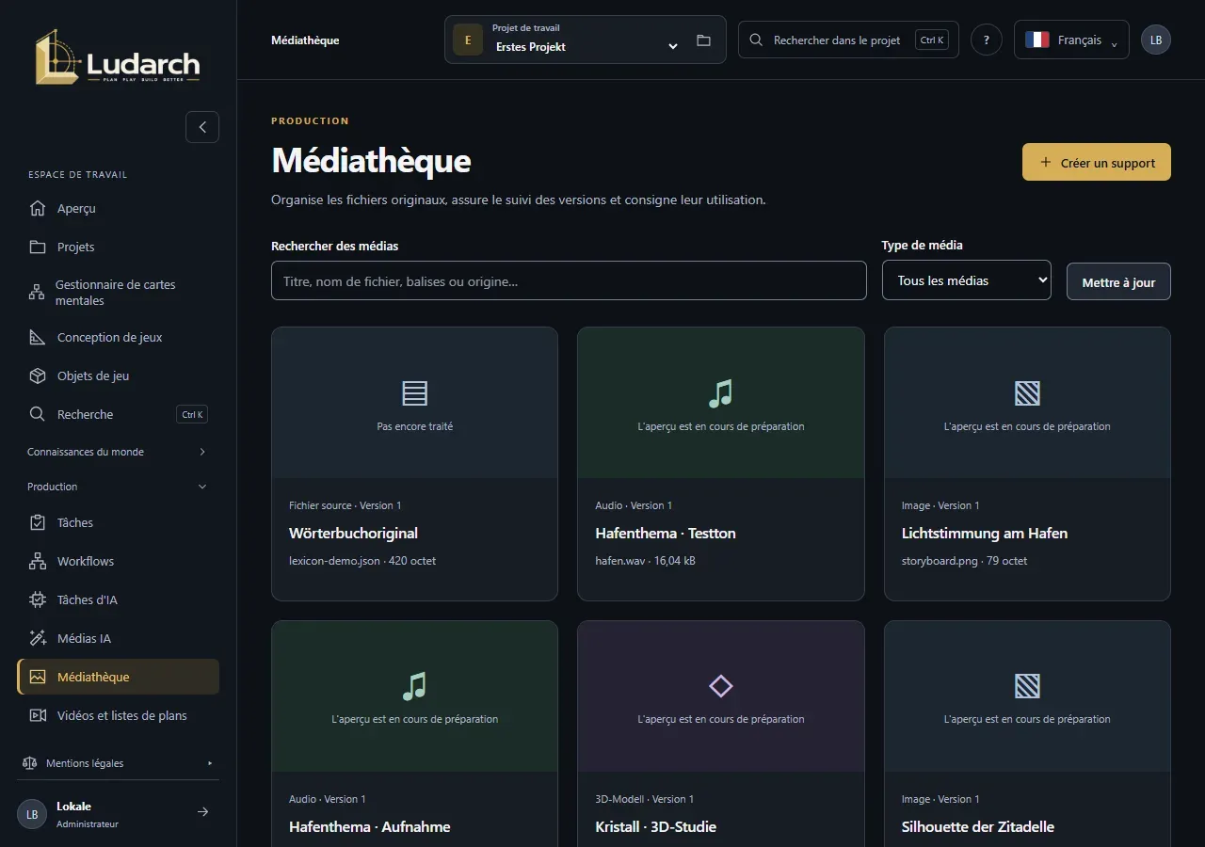Click the Wörterbuchoriginal title
The width and height of the screenshot is (1205, 847).
pyautogui.click(x=353, y=533)
